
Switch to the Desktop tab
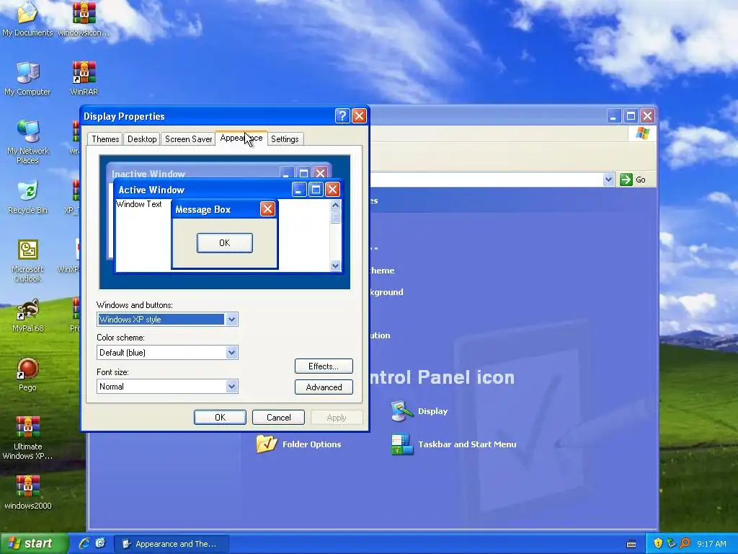tap(142, 139)
